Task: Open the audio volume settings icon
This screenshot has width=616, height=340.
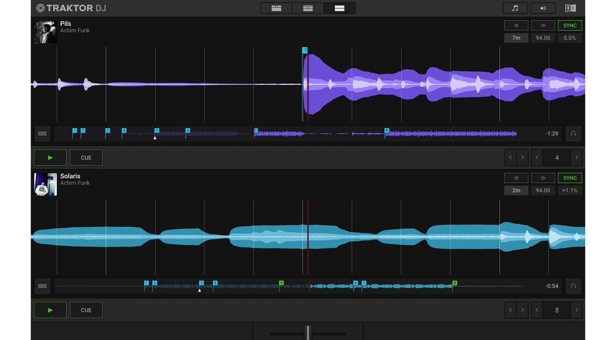Action: 543,8
